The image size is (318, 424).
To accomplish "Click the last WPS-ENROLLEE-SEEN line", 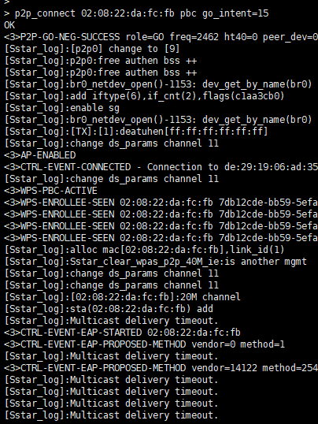I will [x=161, y=238].
